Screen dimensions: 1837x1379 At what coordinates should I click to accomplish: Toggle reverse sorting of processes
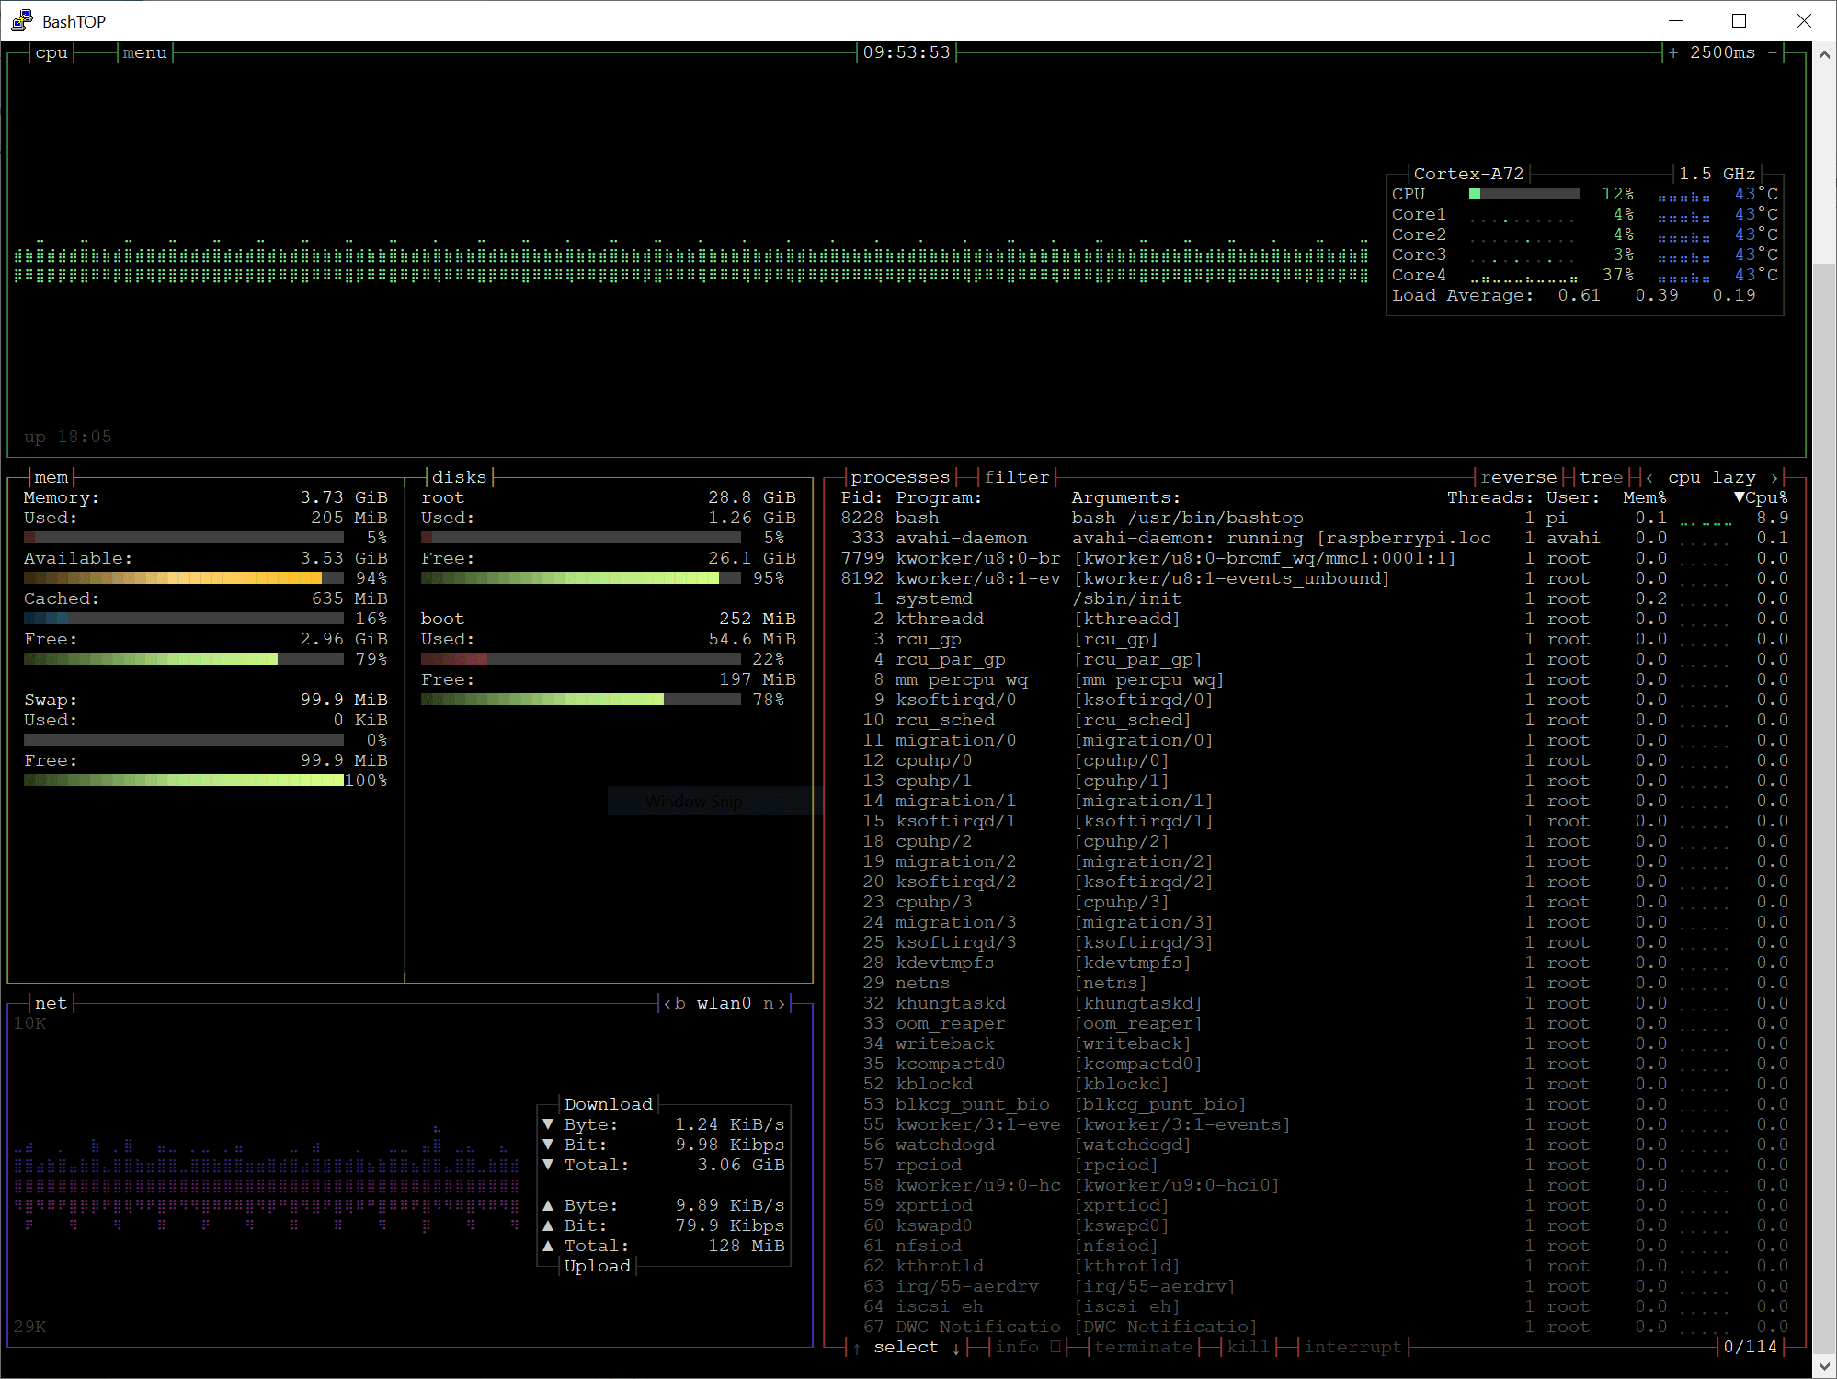(x=1518, y=477)
